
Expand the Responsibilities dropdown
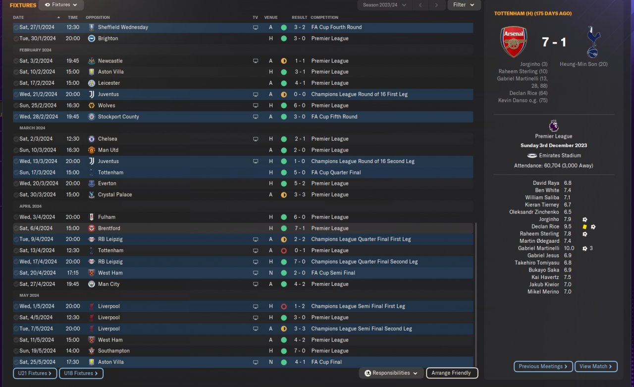pos(391,373)
